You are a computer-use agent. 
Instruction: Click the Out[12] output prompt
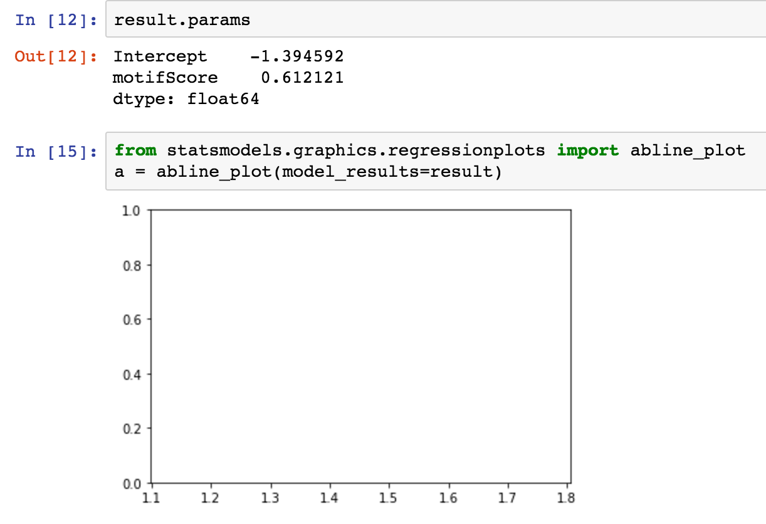[x=56, y=56]
